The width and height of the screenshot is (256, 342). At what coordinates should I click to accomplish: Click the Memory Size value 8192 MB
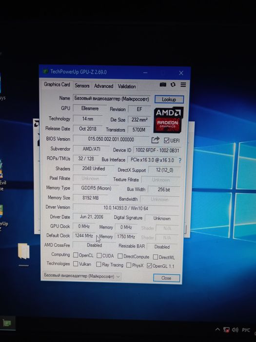click(90, 198)
